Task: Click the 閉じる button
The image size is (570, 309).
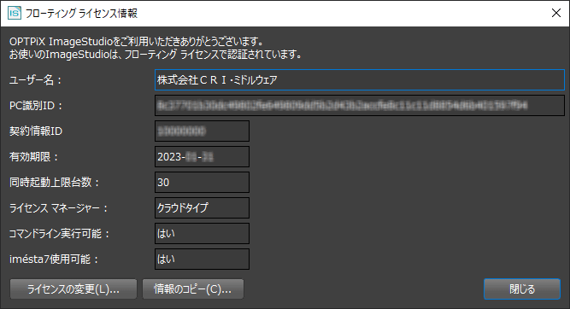Action: pos(522,289)
